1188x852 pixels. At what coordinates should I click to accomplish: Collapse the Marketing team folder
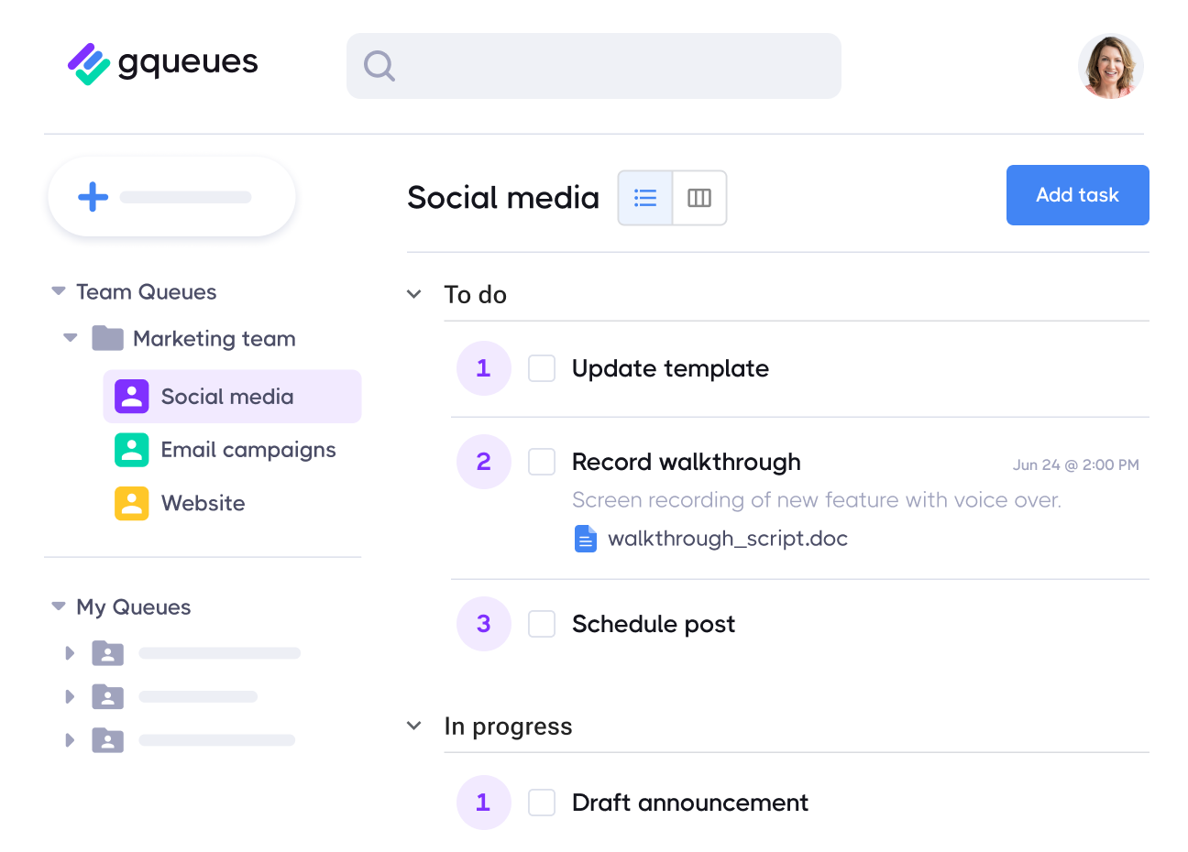[71, 338]
